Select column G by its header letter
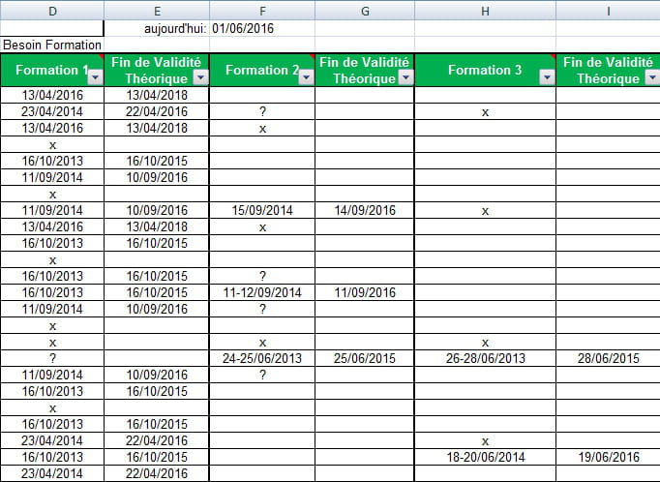The width and height of the screenshot is (660, 482). click(x=365, y=11)
